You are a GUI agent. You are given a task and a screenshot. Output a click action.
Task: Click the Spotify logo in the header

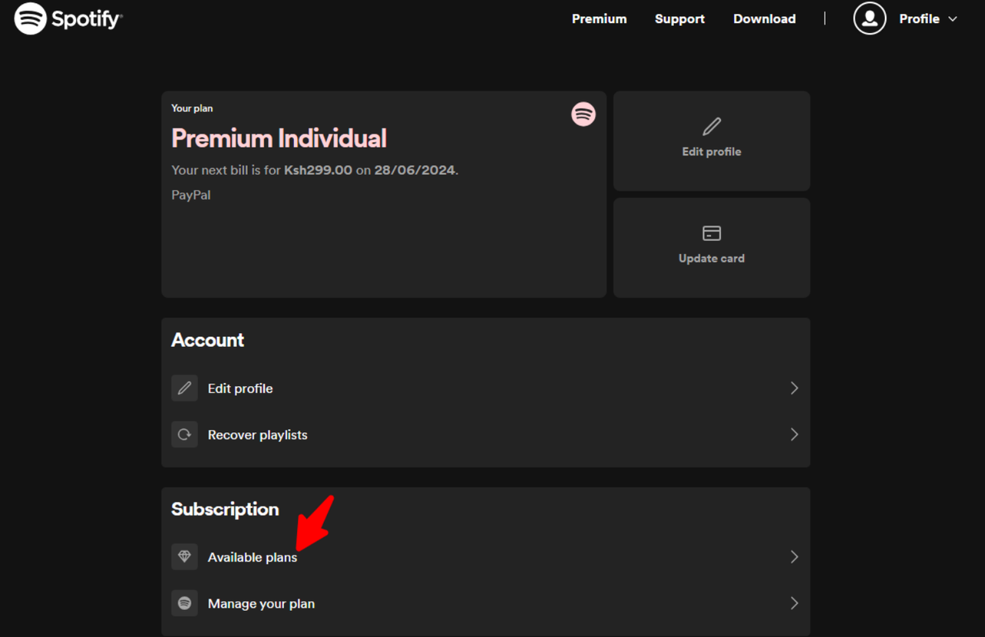click(x=68, y=18)
